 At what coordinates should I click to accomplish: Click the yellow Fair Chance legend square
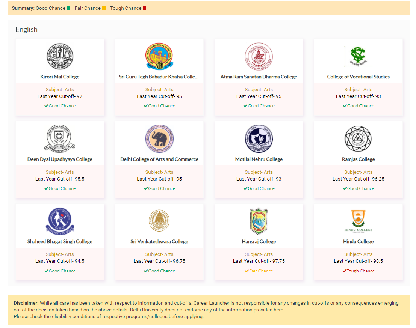[104, 8]
